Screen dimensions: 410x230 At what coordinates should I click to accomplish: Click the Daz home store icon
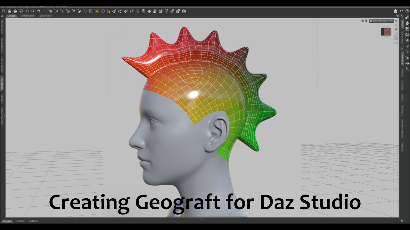point(396,11)
